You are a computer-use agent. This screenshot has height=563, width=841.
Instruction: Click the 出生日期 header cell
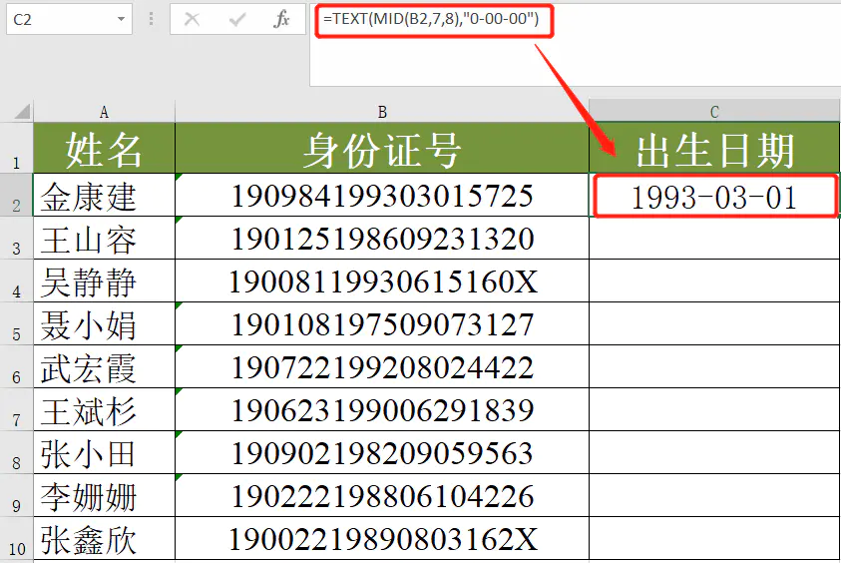(x=714, y=150)
